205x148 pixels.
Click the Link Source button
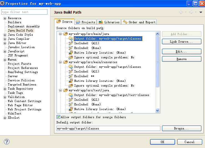[x=181, y=41]
